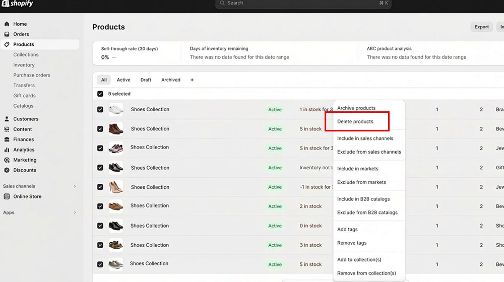Click the Shopify logo
This screenshot has height=282, width=504.
tap(17, 4)
